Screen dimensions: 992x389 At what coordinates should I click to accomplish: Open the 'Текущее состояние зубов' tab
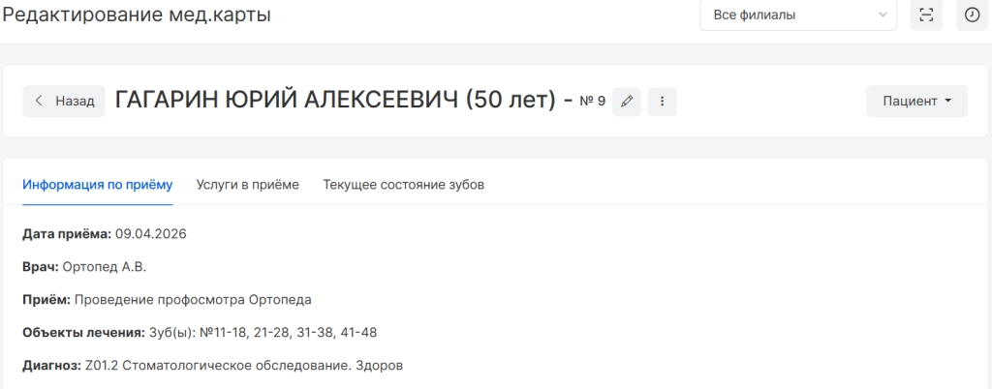point(403,185)
